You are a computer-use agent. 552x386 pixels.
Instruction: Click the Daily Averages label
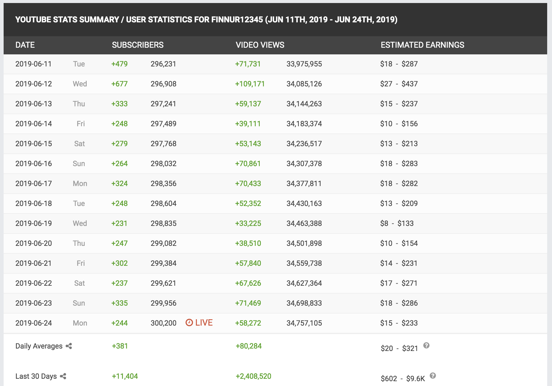click(39, 346)
